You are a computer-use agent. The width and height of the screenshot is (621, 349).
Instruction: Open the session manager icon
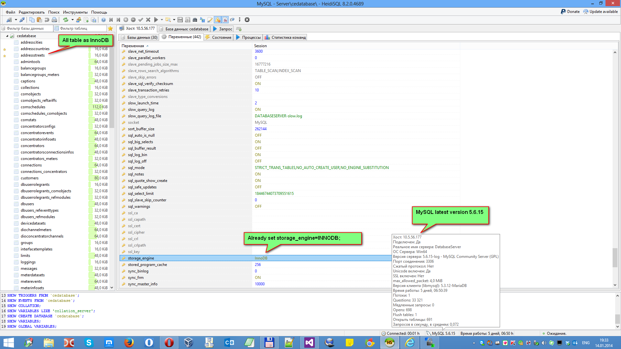[x=9, y=20]
